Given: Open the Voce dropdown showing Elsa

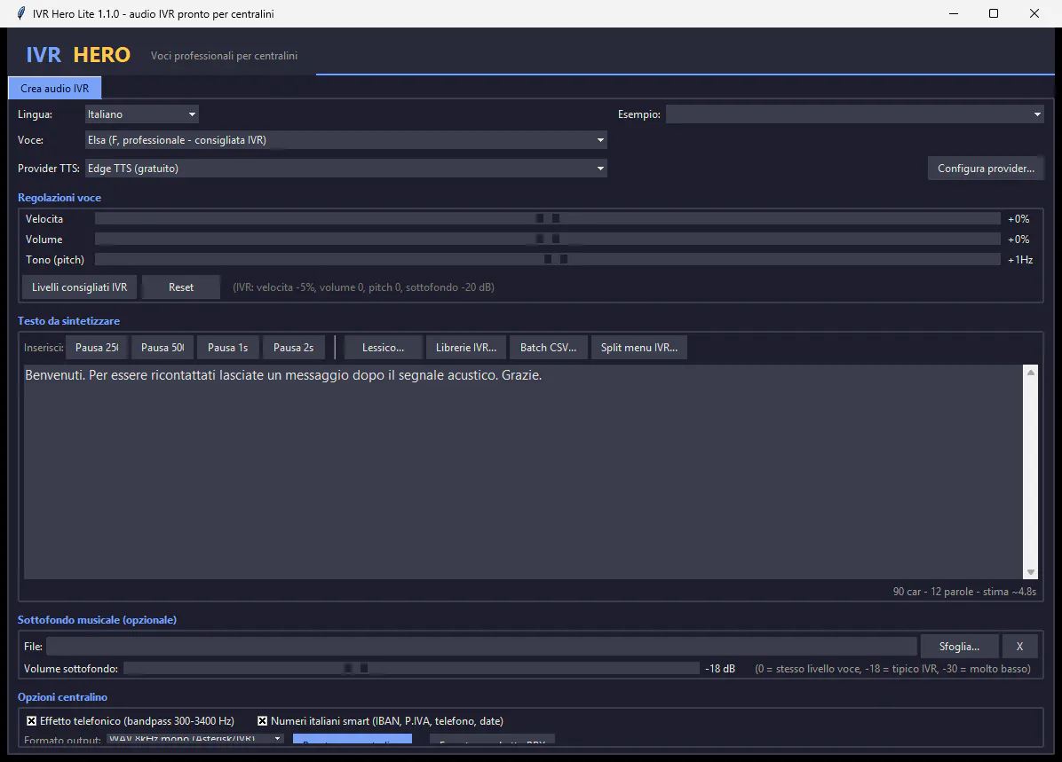Looking at the screenshot, I should (x=345, y=140).
